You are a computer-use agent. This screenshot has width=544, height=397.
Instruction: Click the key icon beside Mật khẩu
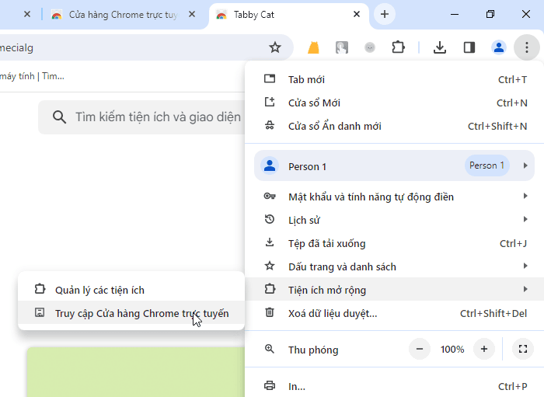(x=270, y=197)
